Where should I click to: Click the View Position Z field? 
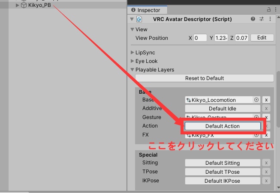[x=242, y=38]
